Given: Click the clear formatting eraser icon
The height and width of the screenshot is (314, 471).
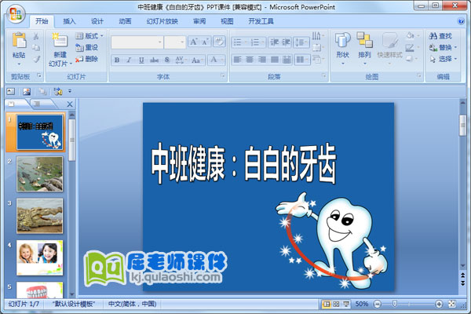Looking at the screenshot, I should tap(219, 42).
